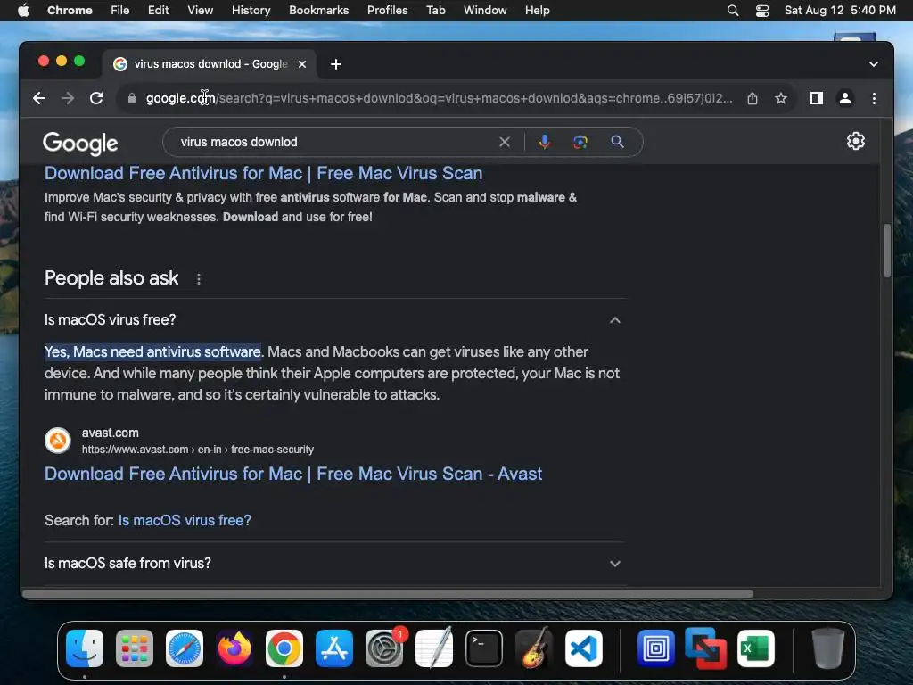This screenshot has height=685, width=913.
Task: Open the Edit menu
Action: click(158, 11)
